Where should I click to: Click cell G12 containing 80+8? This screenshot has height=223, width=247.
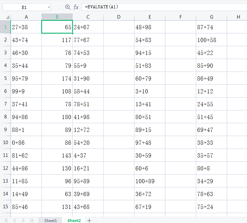point(211,168)
